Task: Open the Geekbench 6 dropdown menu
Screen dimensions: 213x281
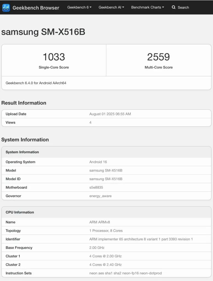Action: 79,7
